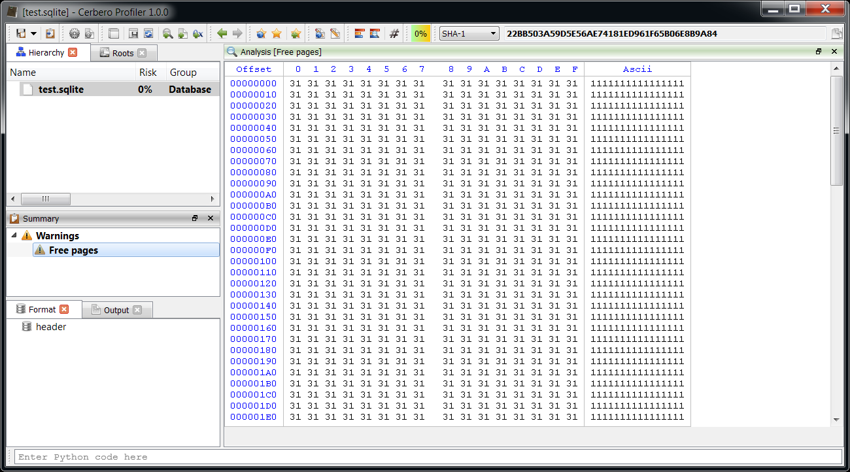
Task: Click the plain orange star icon
Action: 277,33
